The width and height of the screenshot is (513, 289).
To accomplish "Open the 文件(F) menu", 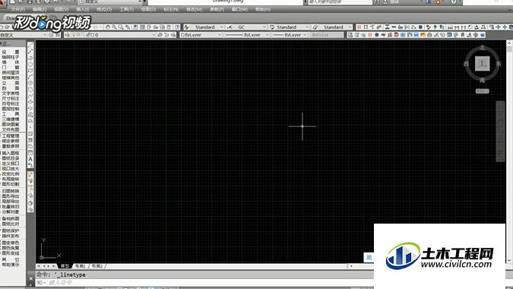I will [18, 9].
